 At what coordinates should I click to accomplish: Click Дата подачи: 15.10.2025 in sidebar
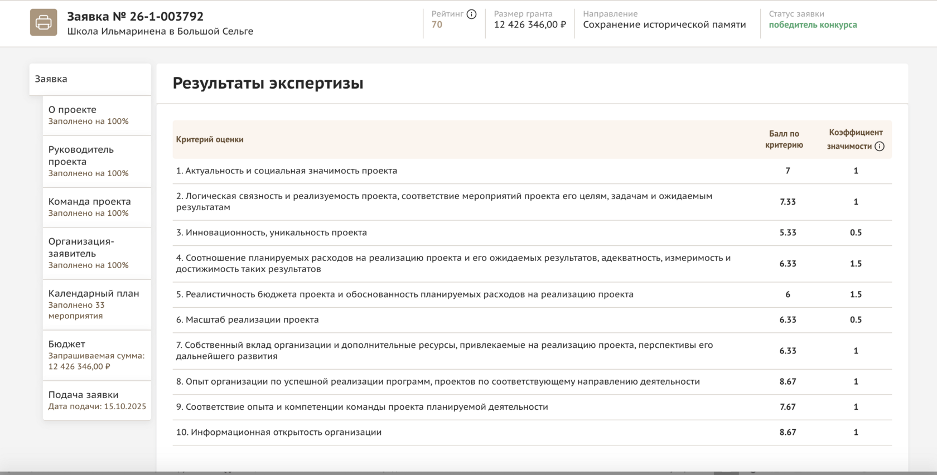pos(97,406)
